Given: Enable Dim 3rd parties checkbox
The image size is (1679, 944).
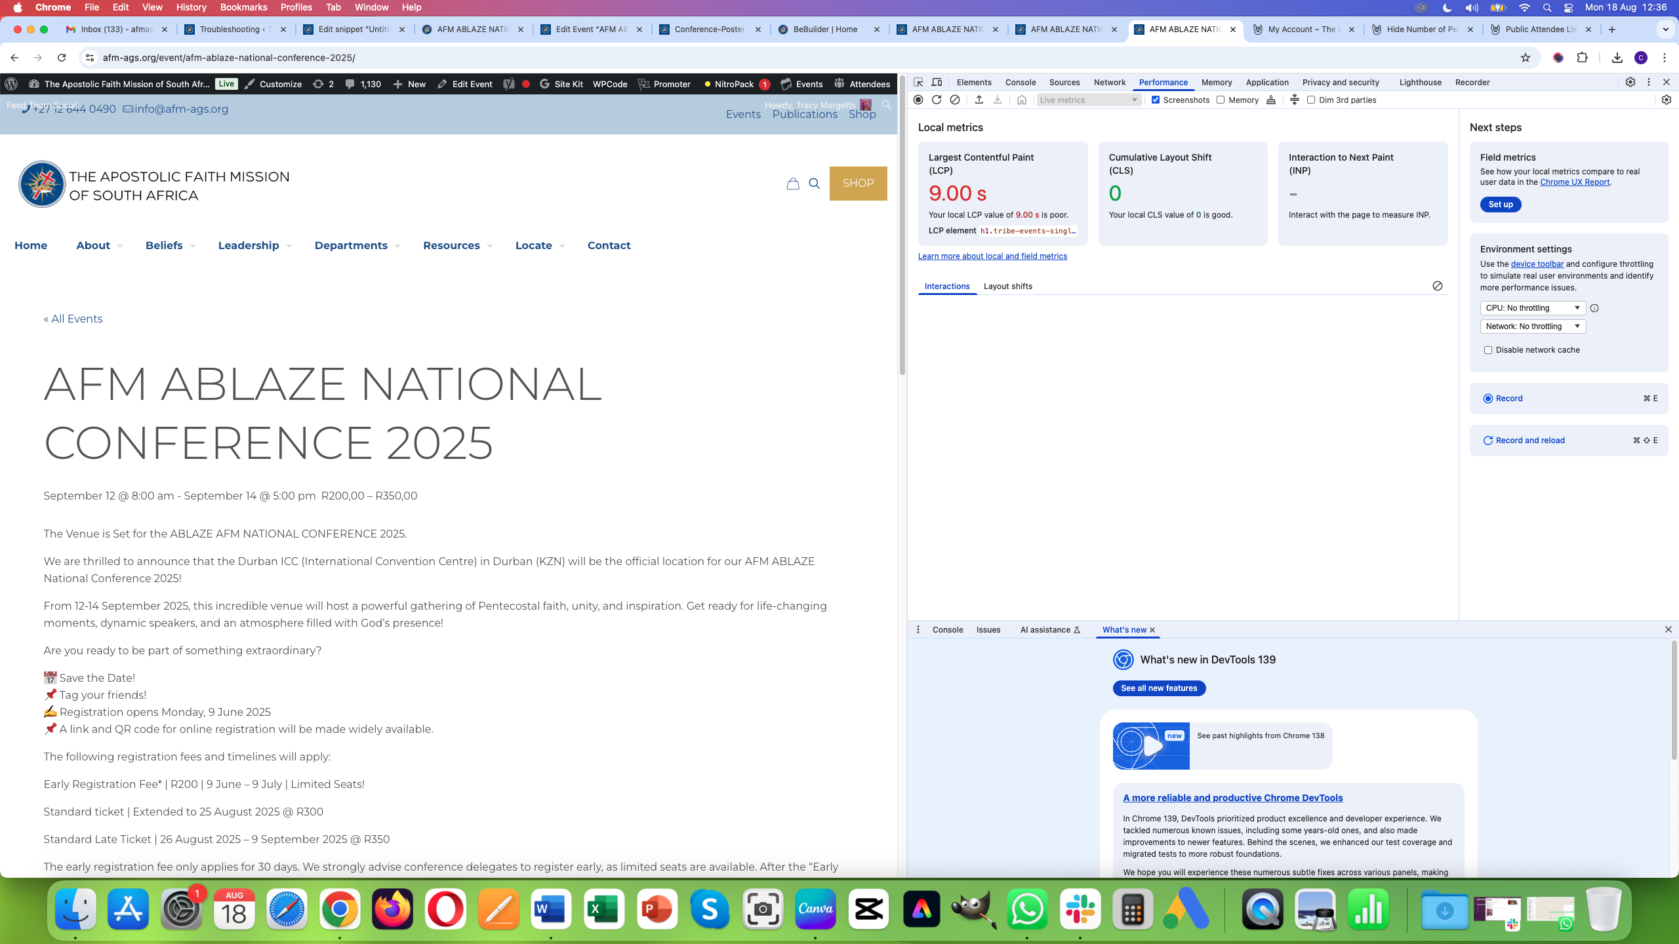Looking at the screenshot, I should (1311, 100).
